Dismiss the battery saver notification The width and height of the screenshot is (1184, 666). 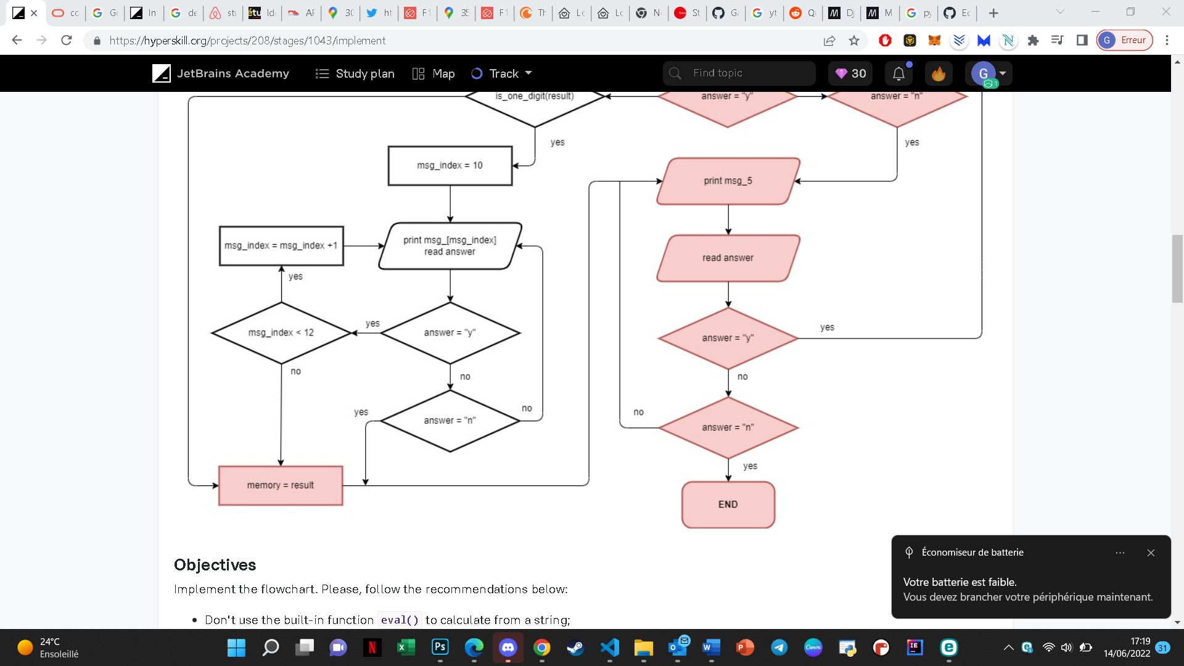click(1151, 553)
